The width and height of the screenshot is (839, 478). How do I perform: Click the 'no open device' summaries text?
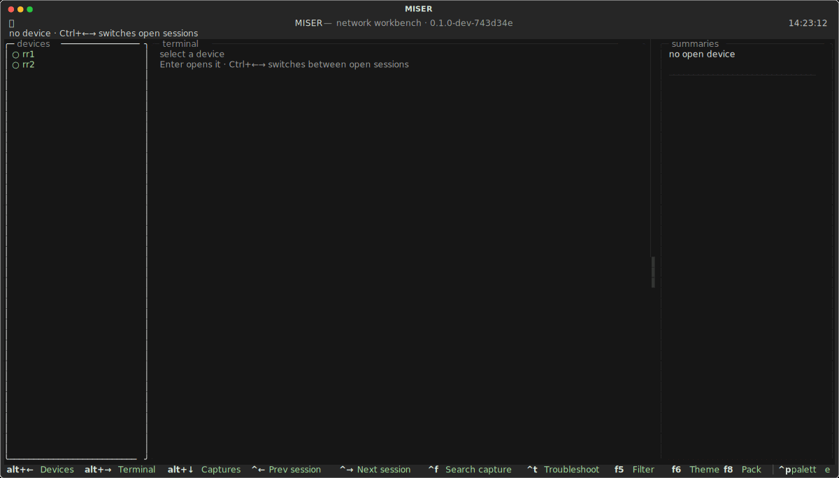click(x=702, y=54)
